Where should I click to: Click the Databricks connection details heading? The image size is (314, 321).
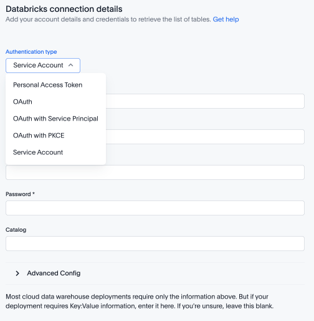click(x=64, y=9)
